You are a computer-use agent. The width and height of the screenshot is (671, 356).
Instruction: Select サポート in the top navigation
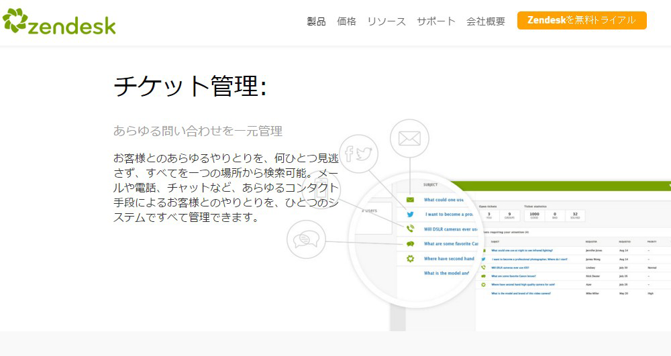[x=435, y=21]
